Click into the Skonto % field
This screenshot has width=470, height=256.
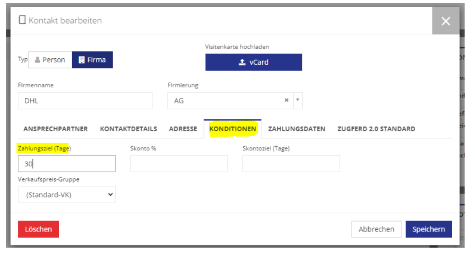(179, 163)
